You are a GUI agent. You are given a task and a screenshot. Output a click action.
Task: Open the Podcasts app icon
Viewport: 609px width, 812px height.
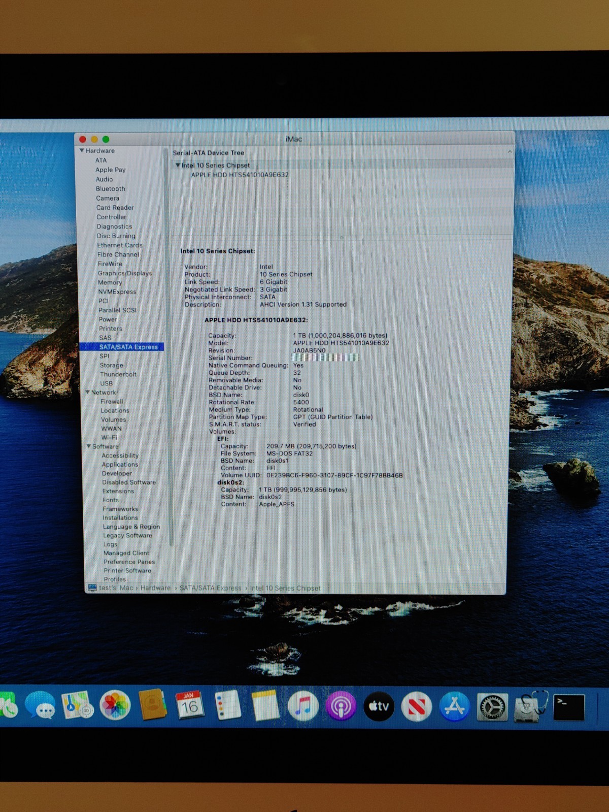[x=341, y=706]
